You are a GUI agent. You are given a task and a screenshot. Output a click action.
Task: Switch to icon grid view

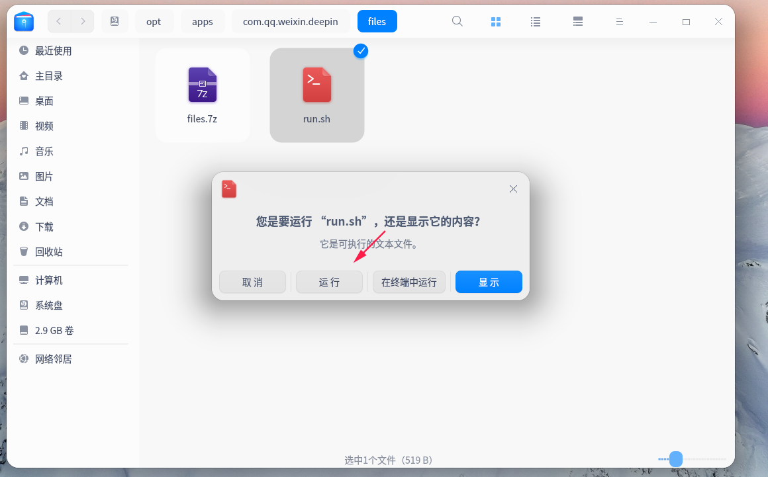496,22
